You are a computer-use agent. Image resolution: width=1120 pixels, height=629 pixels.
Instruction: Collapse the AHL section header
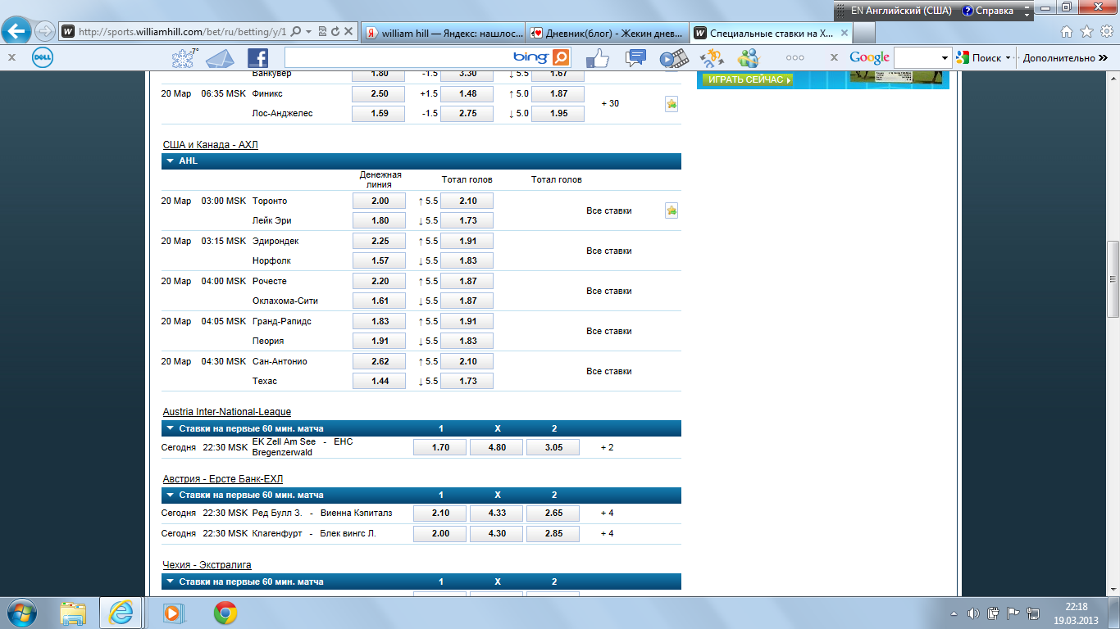(x=171, y=161)
